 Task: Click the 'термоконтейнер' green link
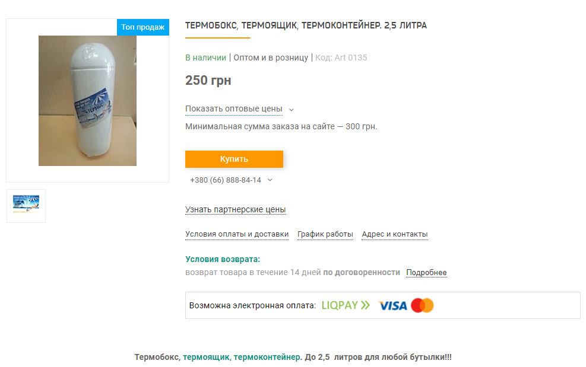pos(268,357)
